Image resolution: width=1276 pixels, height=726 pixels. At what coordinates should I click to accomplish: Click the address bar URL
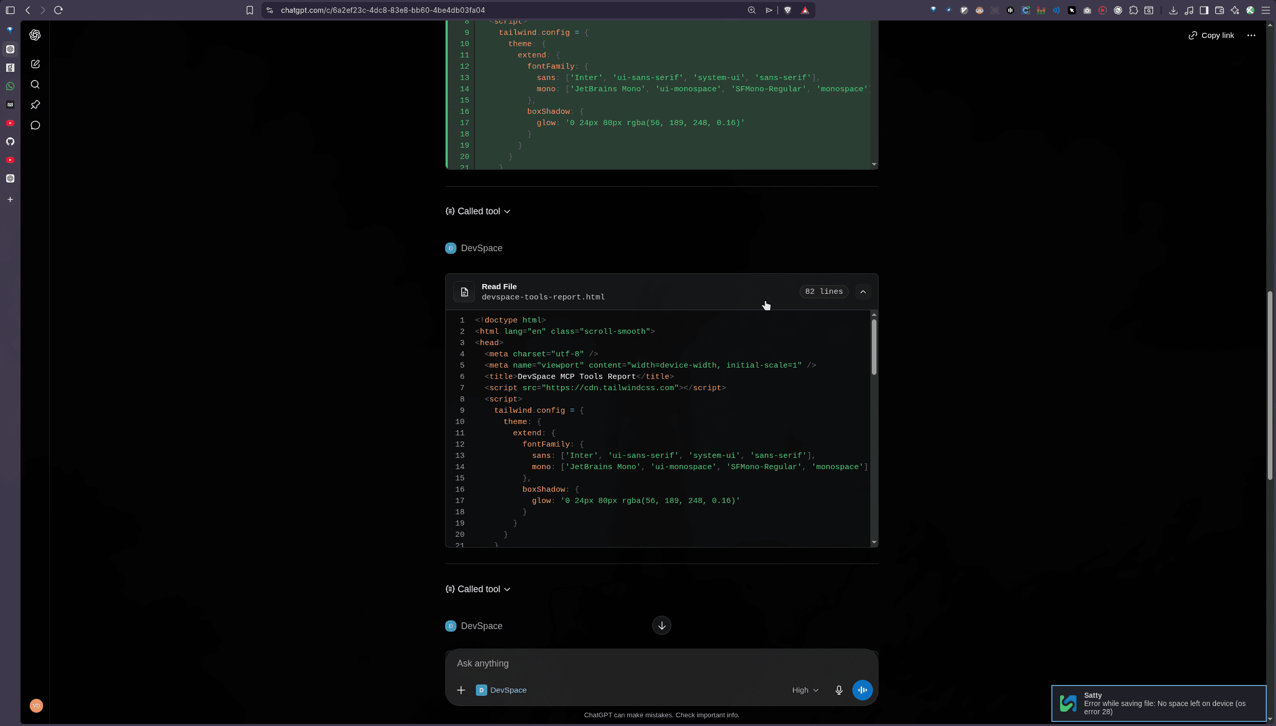(383, 10)
